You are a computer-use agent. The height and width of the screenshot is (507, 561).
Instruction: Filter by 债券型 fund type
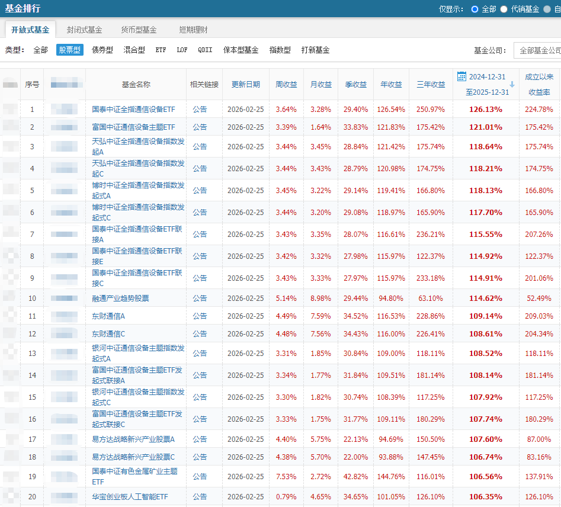click(102, 50)
